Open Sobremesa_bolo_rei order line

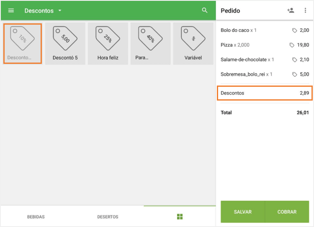265,74
